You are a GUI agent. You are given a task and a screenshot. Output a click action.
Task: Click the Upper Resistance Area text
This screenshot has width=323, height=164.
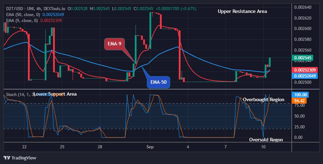(242, 12)
